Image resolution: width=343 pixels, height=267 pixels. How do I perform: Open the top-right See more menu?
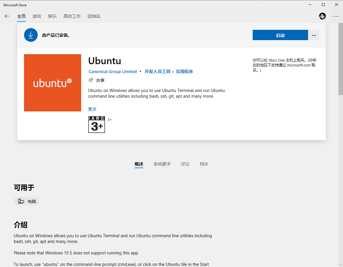coord(336,16)
